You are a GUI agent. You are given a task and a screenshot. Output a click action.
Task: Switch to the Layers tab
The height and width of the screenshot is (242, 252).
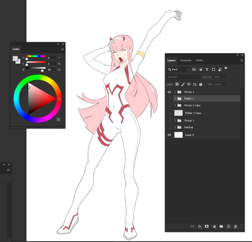click(x=171, y=60)
